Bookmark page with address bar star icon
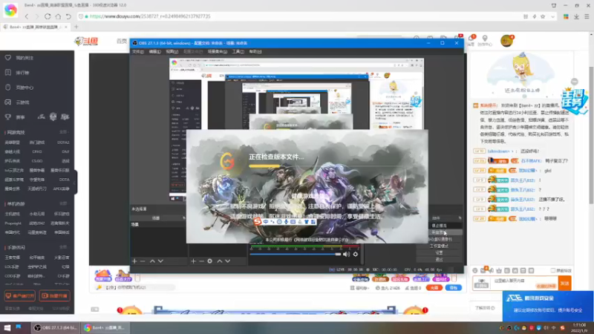Viewport: 594px width, 334px height. tap(543, 16)
